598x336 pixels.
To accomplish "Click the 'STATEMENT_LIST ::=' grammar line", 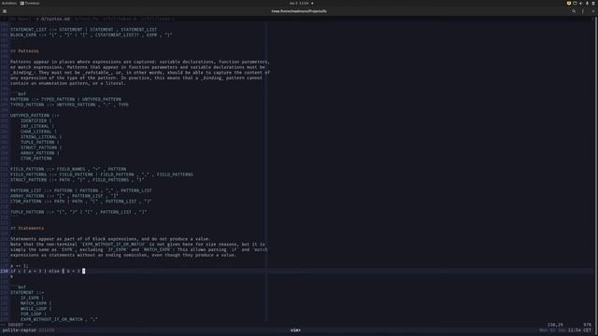I will point(83,29).
